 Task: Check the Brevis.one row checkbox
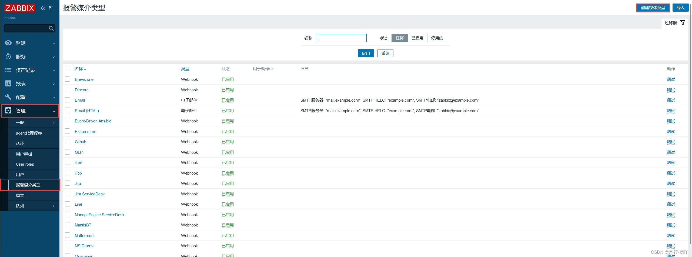tap(68, 79)
